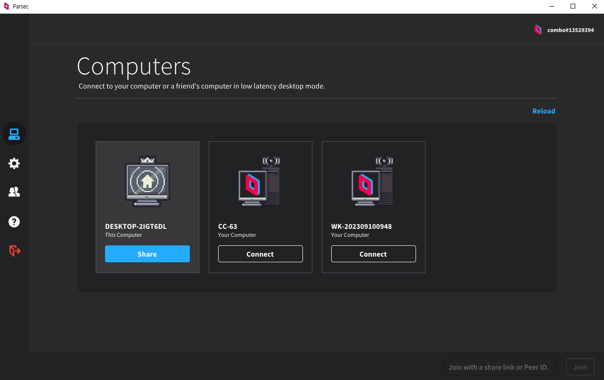This screenshot has width=604, height=380.
Task: Open the Computers tab in sidebar
Action: [14, 134]
